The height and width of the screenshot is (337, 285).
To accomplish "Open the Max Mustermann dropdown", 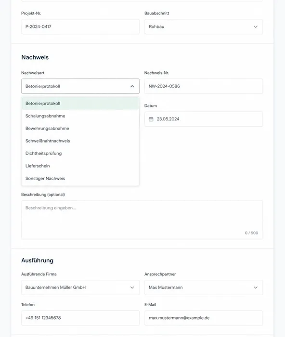I will pos(204,287).
